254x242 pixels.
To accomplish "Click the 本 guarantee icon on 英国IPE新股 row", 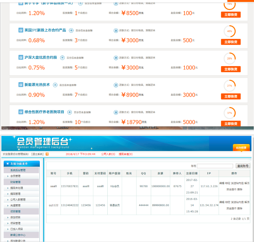I will [x=71, y=30].
